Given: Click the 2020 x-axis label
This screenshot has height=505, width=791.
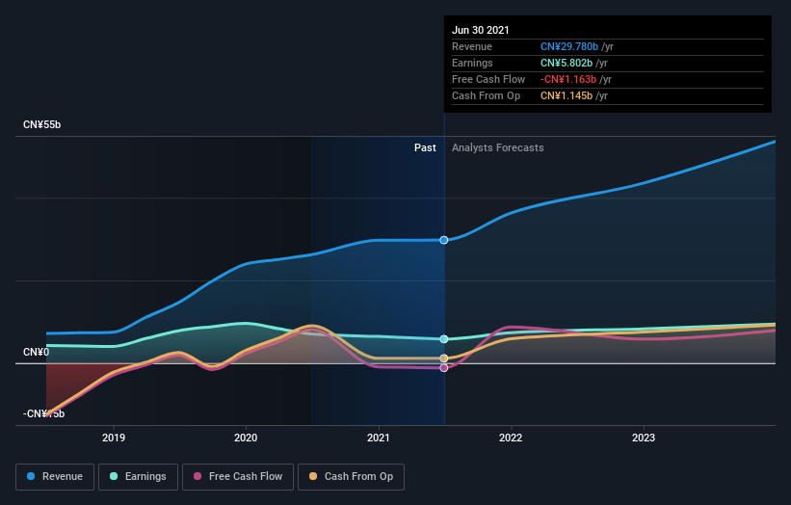Looking at the screenshot, I should [246, 438].
